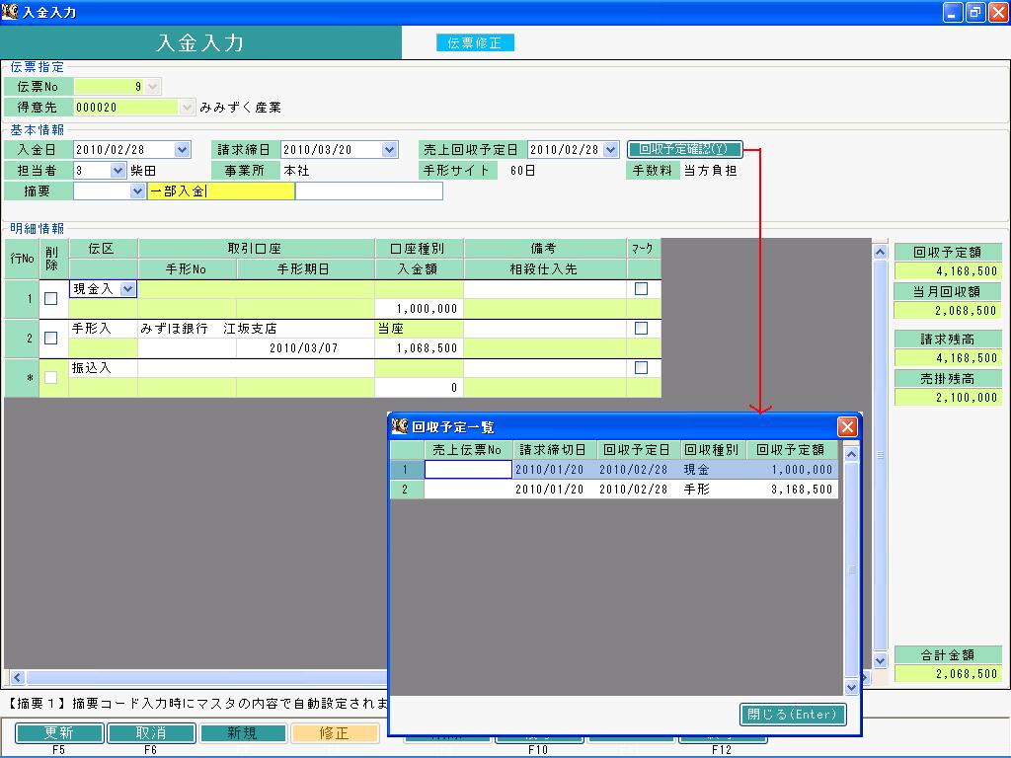This screenshot has width=1011, height=758.
Task: Click the 回収予定確認(Y) button
Action: [x=684, y=150]
